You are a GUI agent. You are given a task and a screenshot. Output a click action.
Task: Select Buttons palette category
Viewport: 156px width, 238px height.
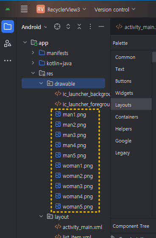click(x=123, y=81)
